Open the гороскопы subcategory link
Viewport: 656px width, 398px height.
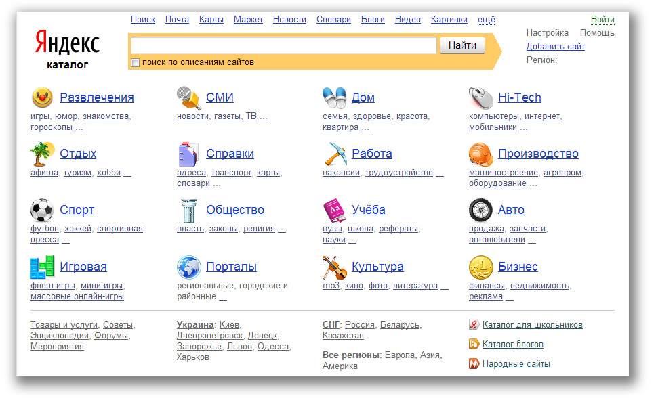coord(52,127)
